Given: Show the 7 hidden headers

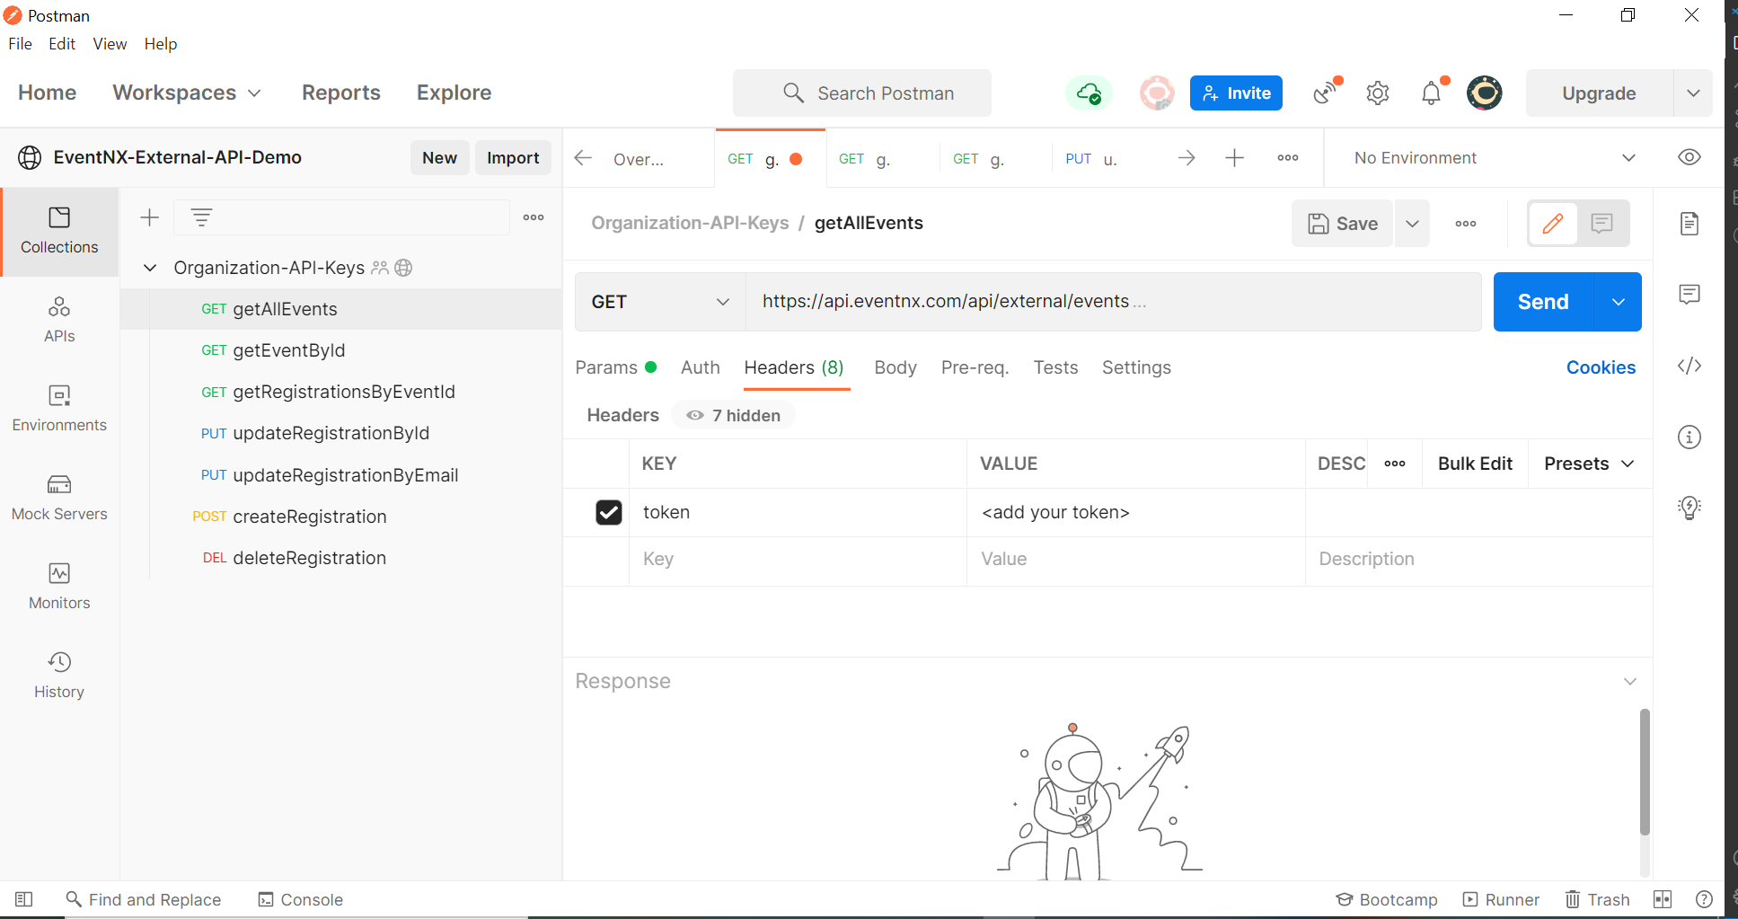Looking at the screenshot, I should (734, 416).
